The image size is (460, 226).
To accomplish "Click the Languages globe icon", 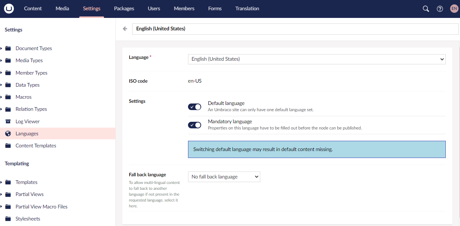I will 8,133.
